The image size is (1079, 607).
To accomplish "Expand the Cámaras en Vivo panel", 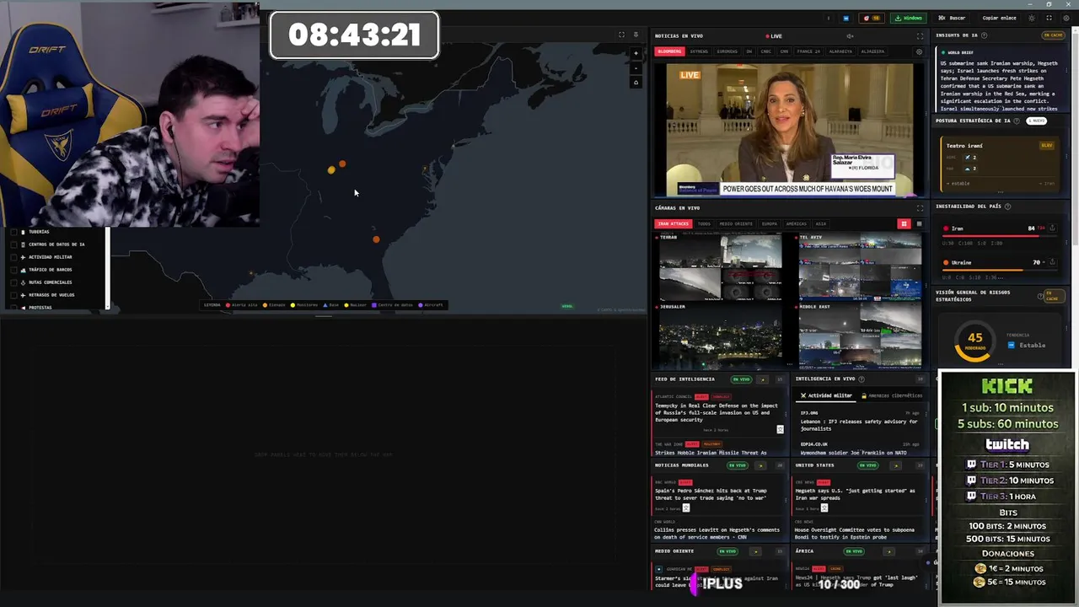I will coord(920,207).
